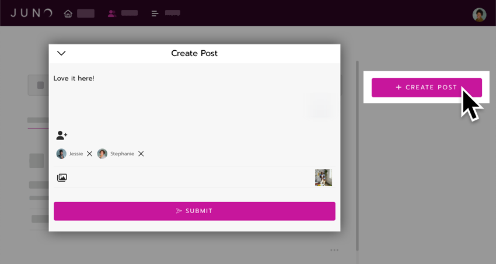
Task: Open the user profile avatar
Action: click(479, 15)
